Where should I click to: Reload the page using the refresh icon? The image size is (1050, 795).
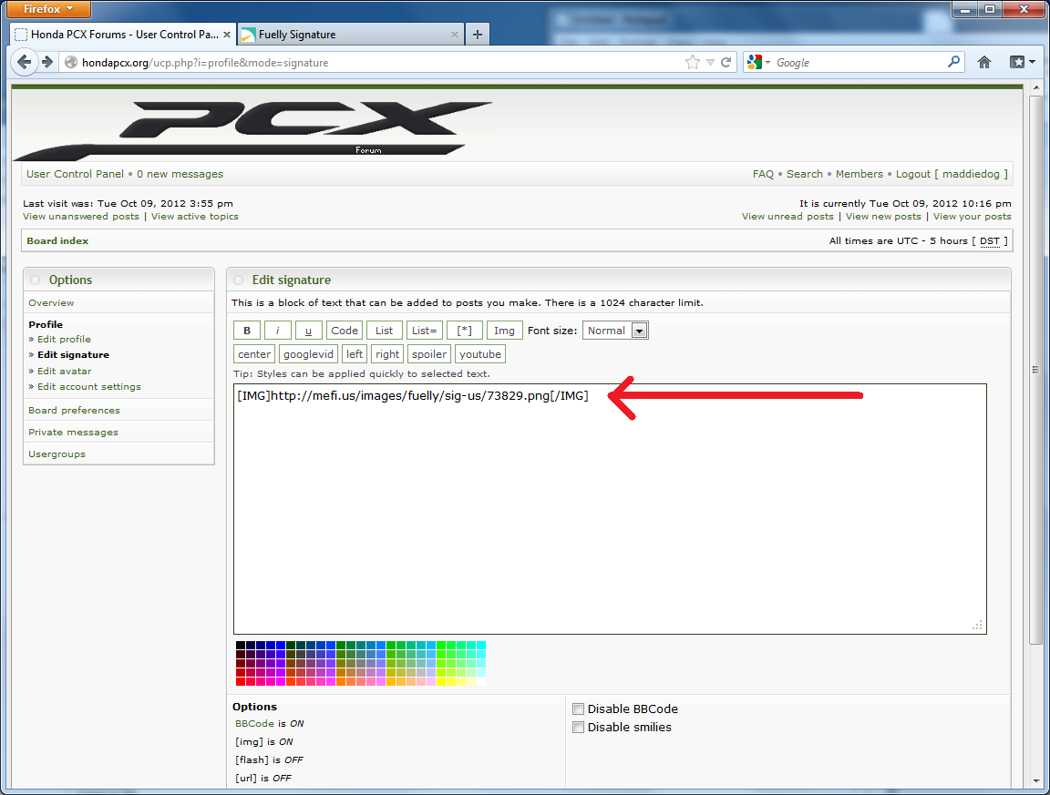click(x=726, y=62)
